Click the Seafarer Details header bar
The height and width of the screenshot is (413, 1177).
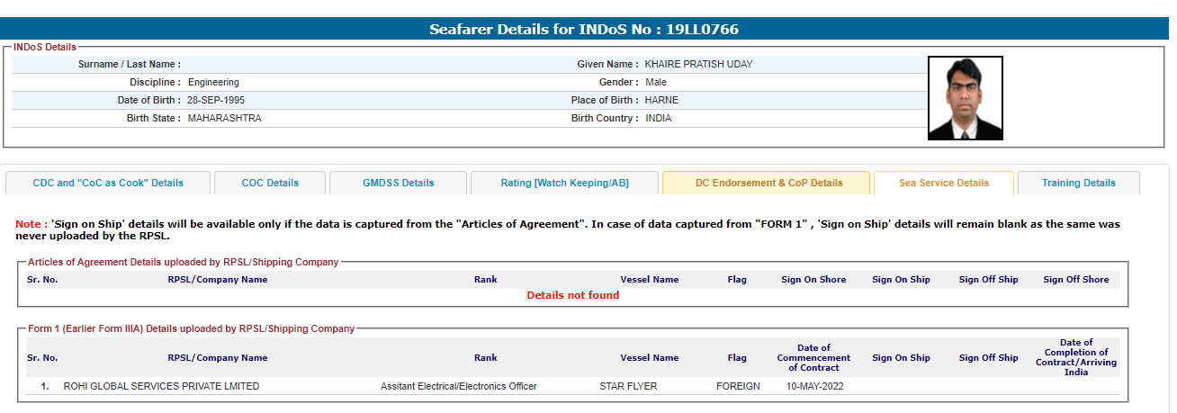[x=585, y=29]
